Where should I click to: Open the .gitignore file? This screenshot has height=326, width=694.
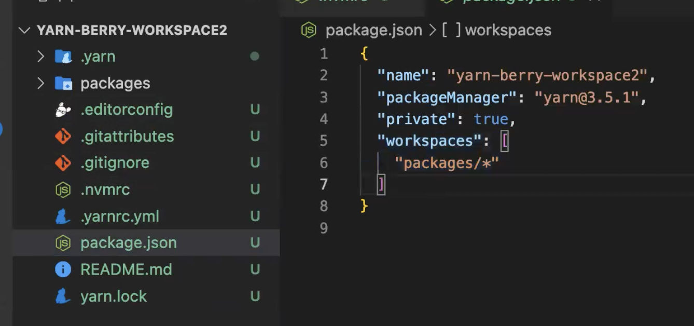pos(115,163)
